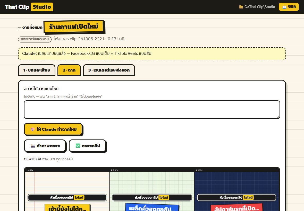
Task: Click the ร้านกาแฟเปิดใหม่ project title badge
Action: [74, 27]
